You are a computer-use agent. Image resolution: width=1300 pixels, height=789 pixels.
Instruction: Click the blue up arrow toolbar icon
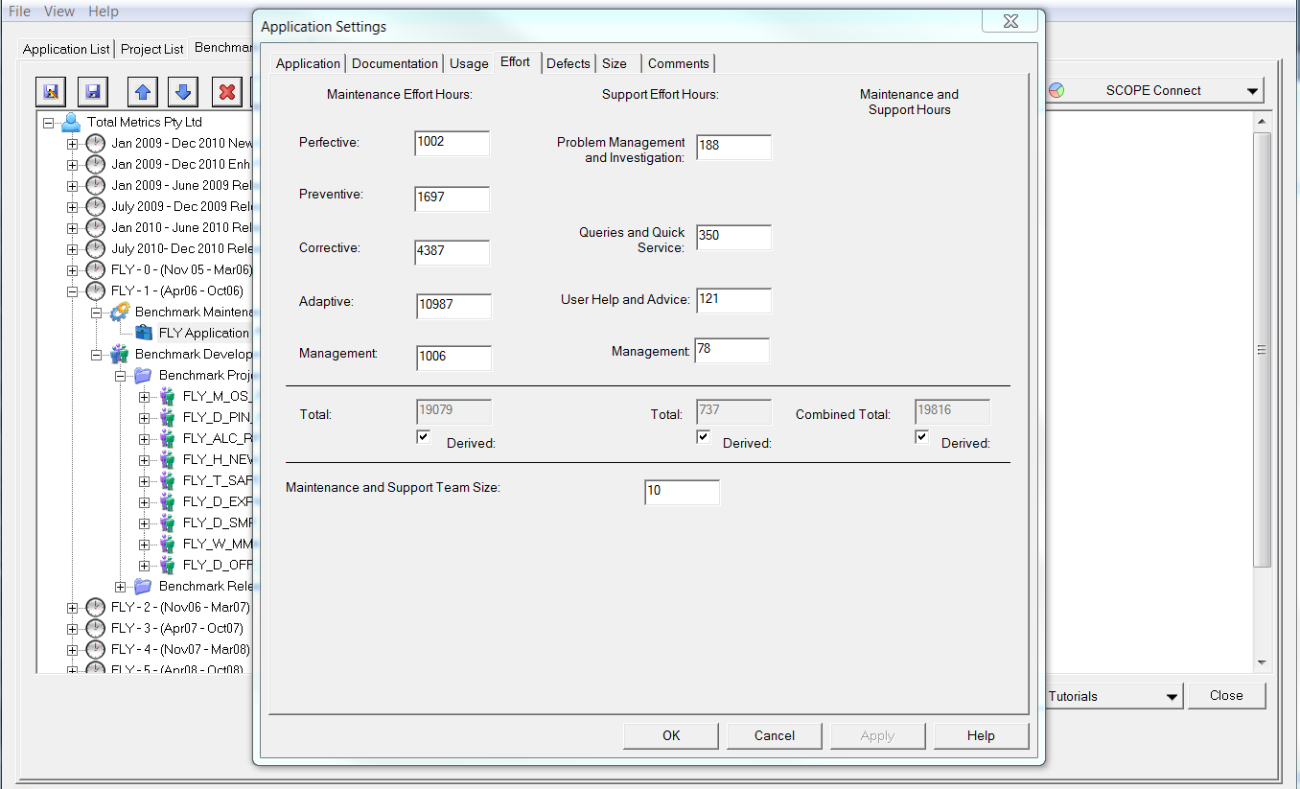tap(142, 91)
